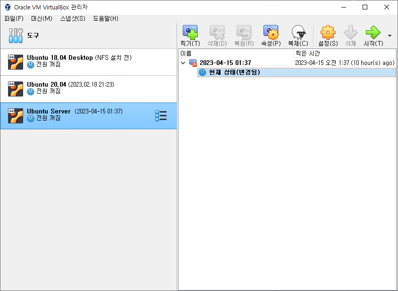Select the Ubuntu 20.04 name text

(x=46, y=85)
